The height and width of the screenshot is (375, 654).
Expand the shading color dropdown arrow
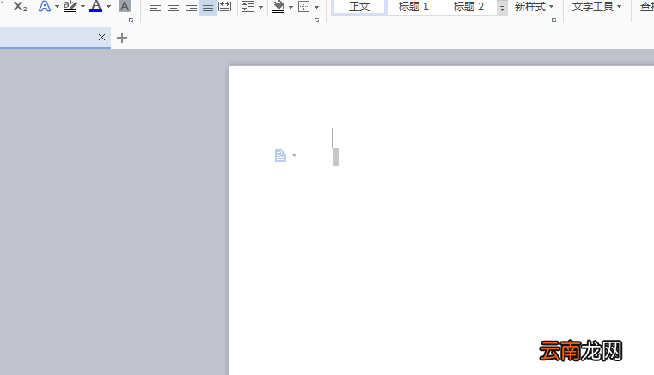pyautogui.click(x=290, y=7)
